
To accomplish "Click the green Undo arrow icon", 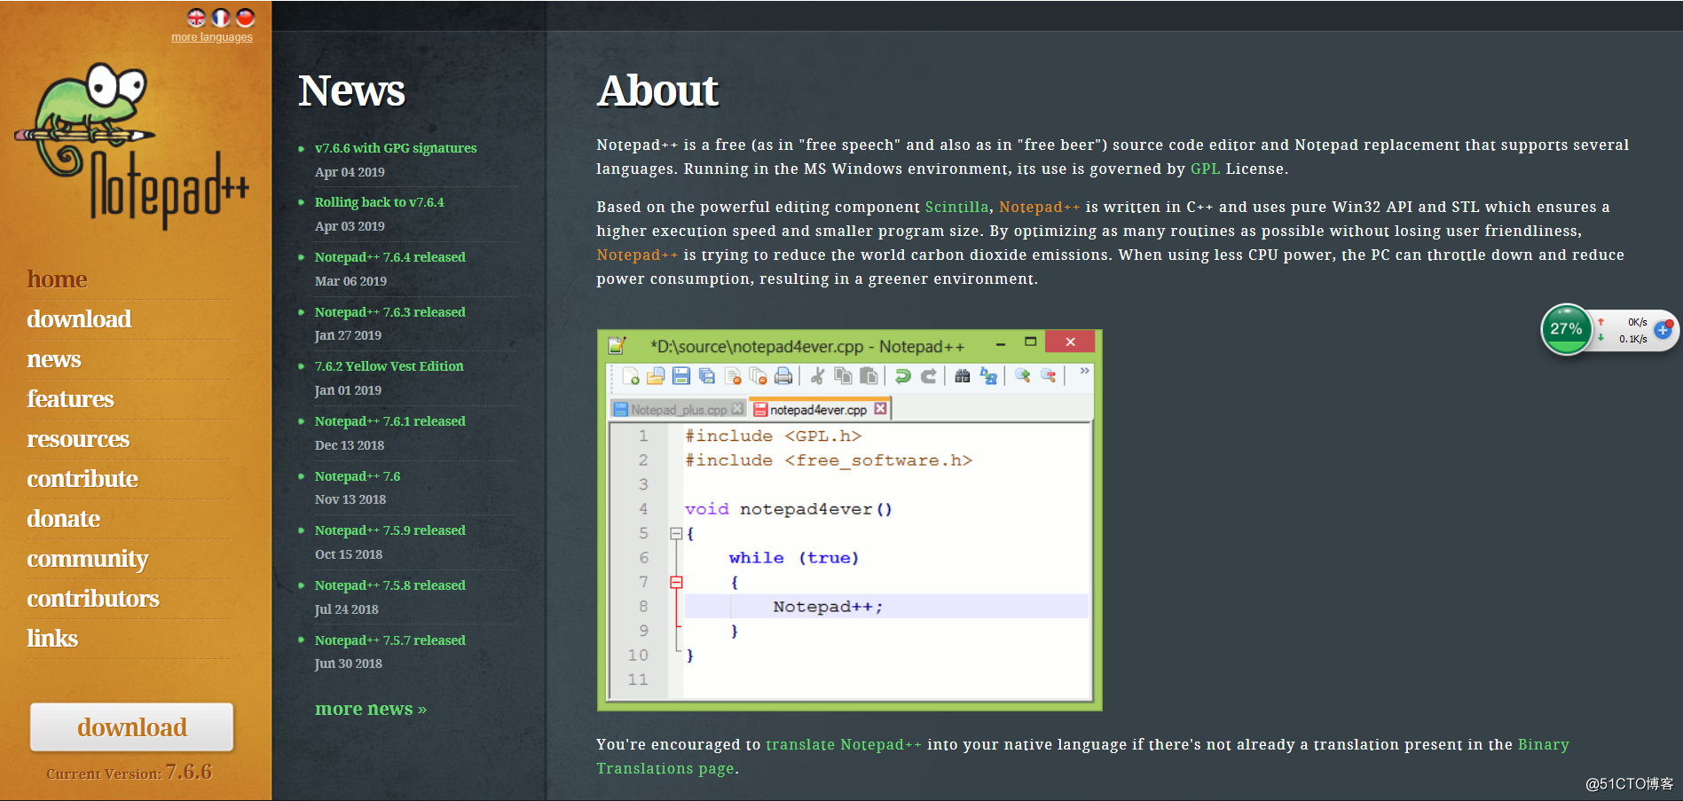I will [903, 376].
